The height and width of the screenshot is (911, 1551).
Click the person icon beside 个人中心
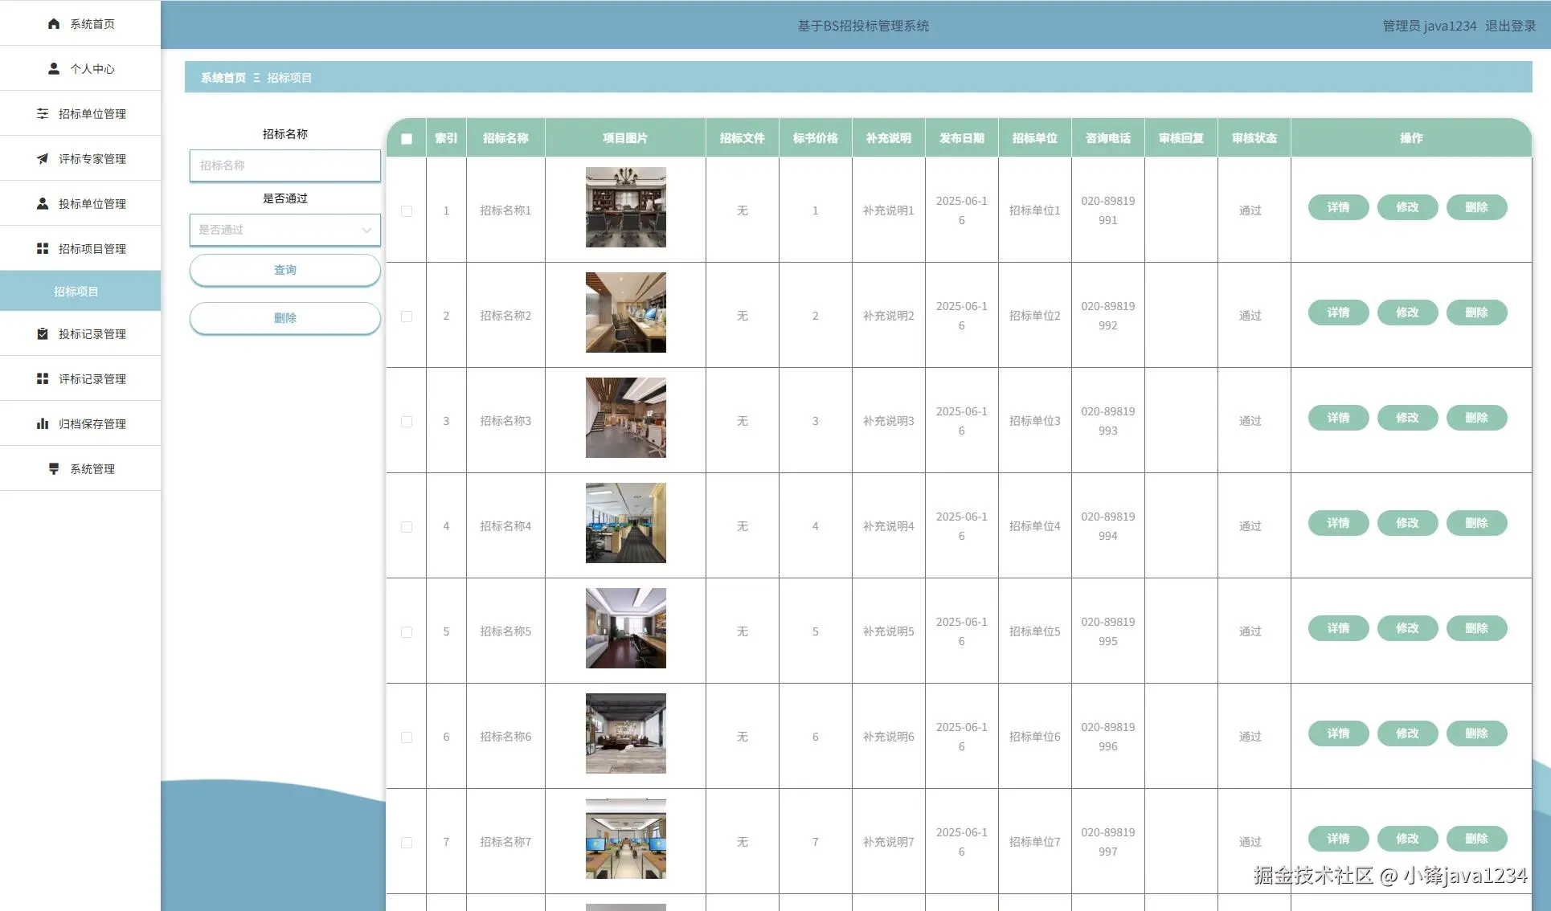tap(54, 68)
